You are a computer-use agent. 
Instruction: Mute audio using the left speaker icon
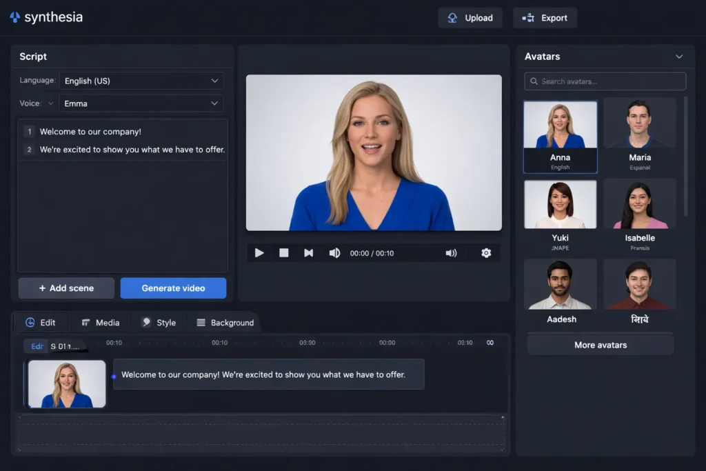coord(334,253)
